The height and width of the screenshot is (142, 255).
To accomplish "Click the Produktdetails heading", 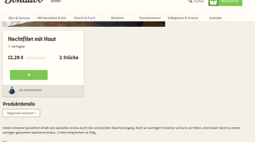I will pos(19,104).
